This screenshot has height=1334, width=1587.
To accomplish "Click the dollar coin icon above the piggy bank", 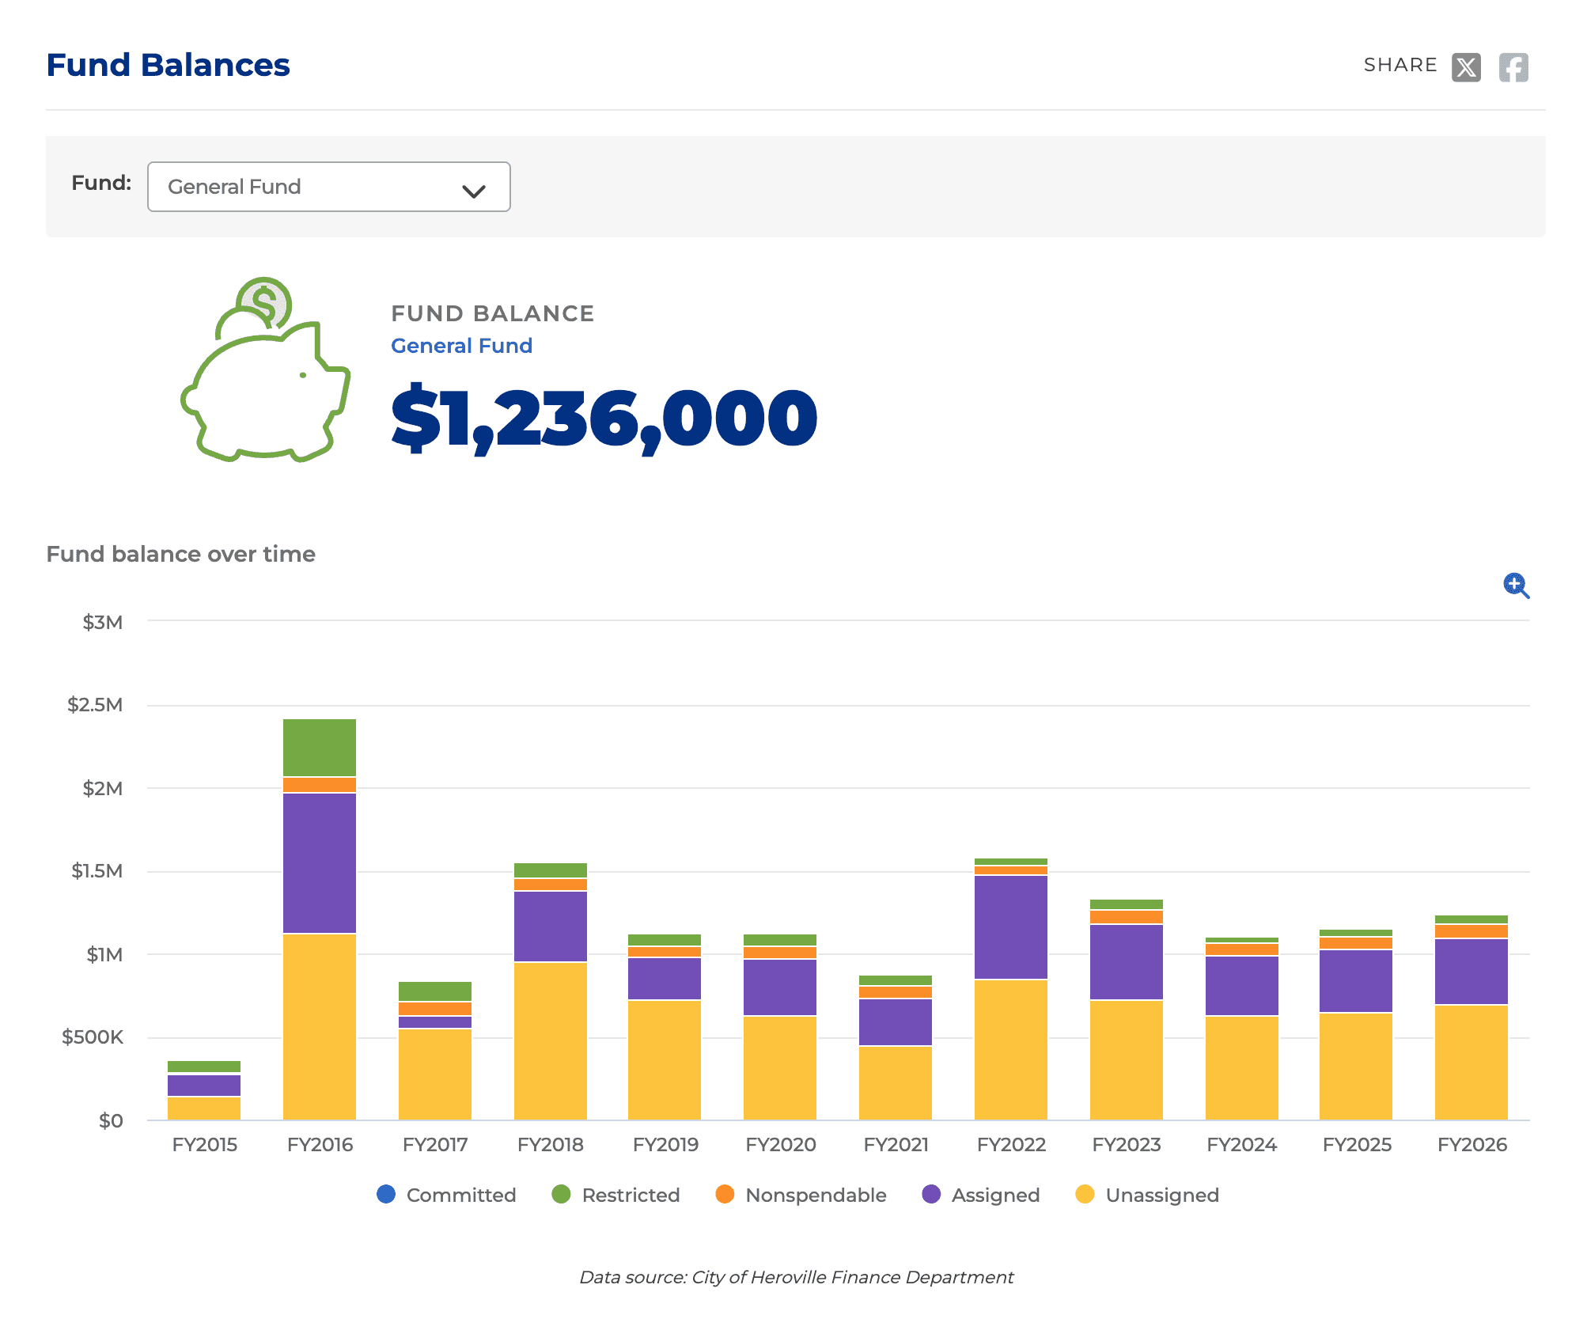I will (265, 303).
